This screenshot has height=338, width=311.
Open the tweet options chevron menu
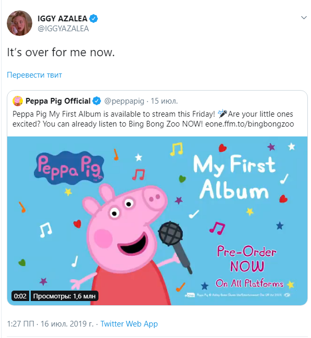tap(304, 18)
